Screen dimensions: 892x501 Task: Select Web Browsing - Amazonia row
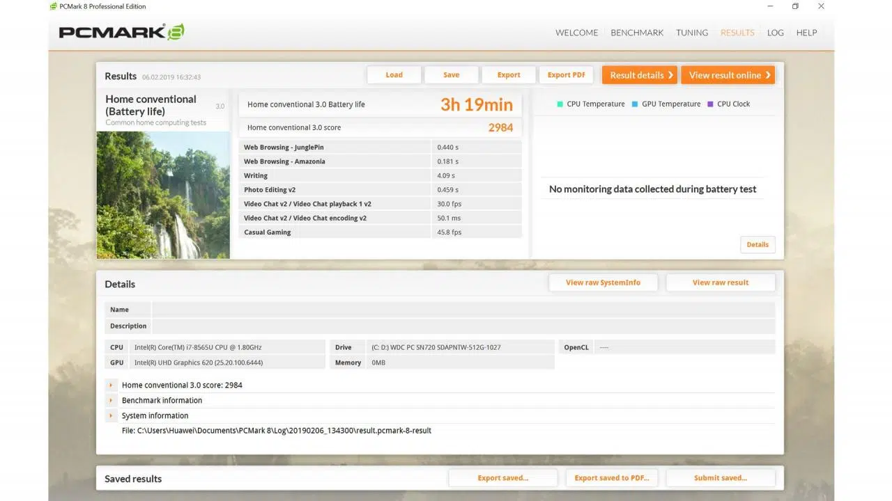click(380, 161)
